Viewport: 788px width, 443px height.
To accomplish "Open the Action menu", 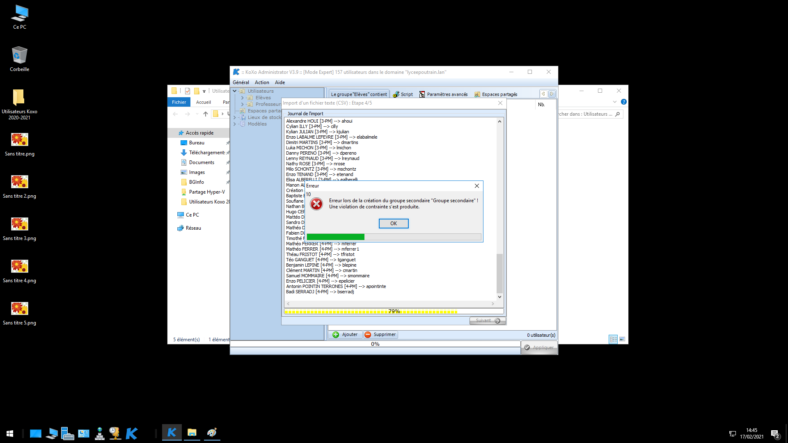I will (262, 82).
